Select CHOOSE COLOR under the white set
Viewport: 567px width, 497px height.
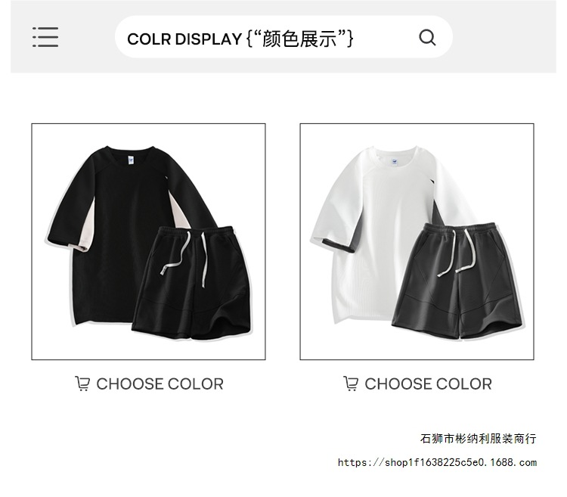click(x=428, y=384)
